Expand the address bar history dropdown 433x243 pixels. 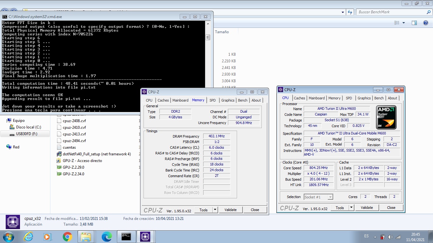(x=343, y=12)
